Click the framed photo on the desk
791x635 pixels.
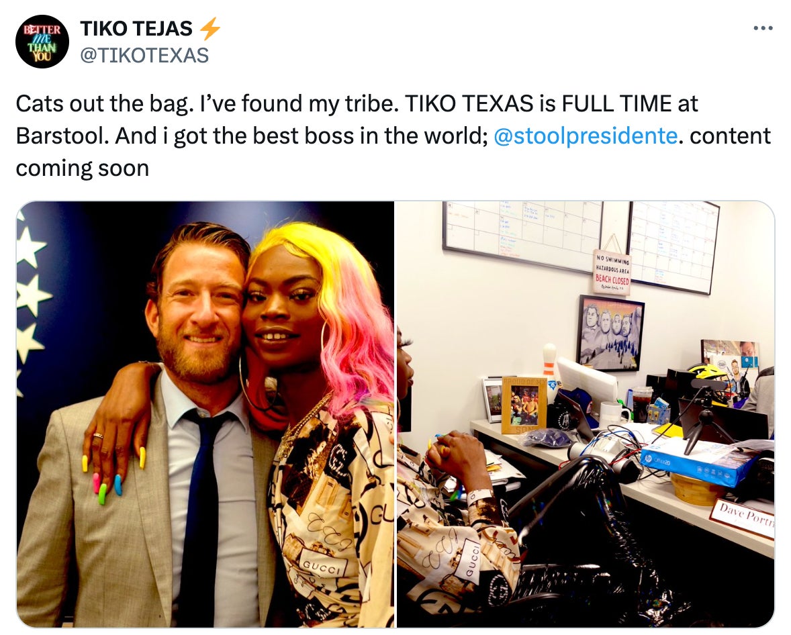pyautogui.click(x=524, y=405)
